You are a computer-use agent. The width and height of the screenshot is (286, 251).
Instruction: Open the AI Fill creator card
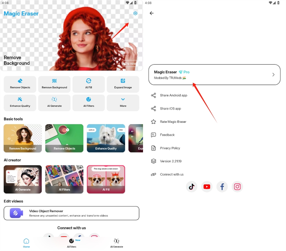[x=106, y=179]
